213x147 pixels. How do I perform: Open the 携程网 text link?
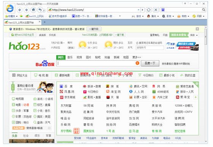click(134, 105)
